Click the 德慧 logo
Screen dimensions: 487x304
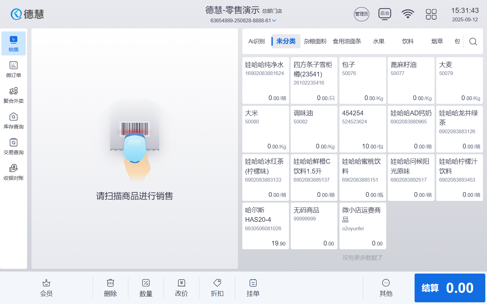coord(27,14)
